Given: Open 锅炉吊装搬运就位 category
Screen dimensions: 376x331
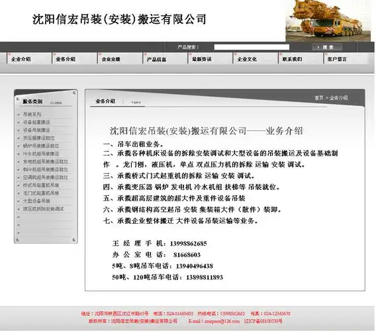Looking at the screenshot, I should (x=41, y=146).
